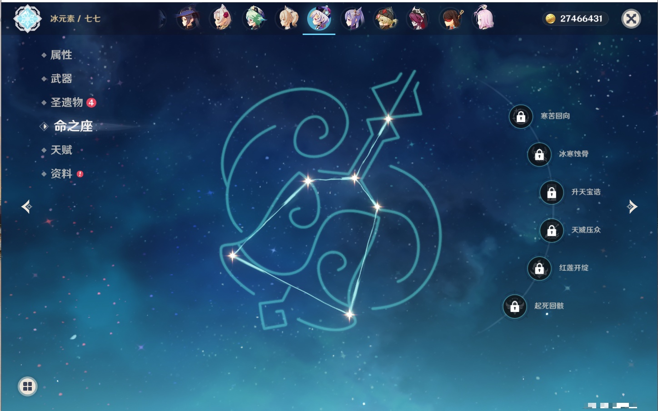658x411 pixels.
Task: Select Noelle's avatar with the red rose
Action: [x=221, y=19]
